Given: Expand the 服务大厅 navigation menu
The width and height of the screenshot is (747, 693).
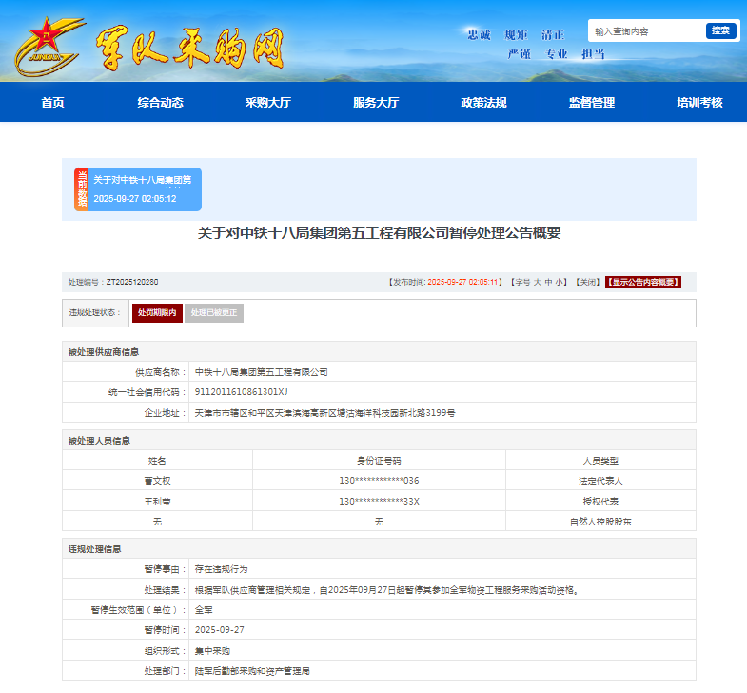Looking at the screenshot, I should click(376, 103).
